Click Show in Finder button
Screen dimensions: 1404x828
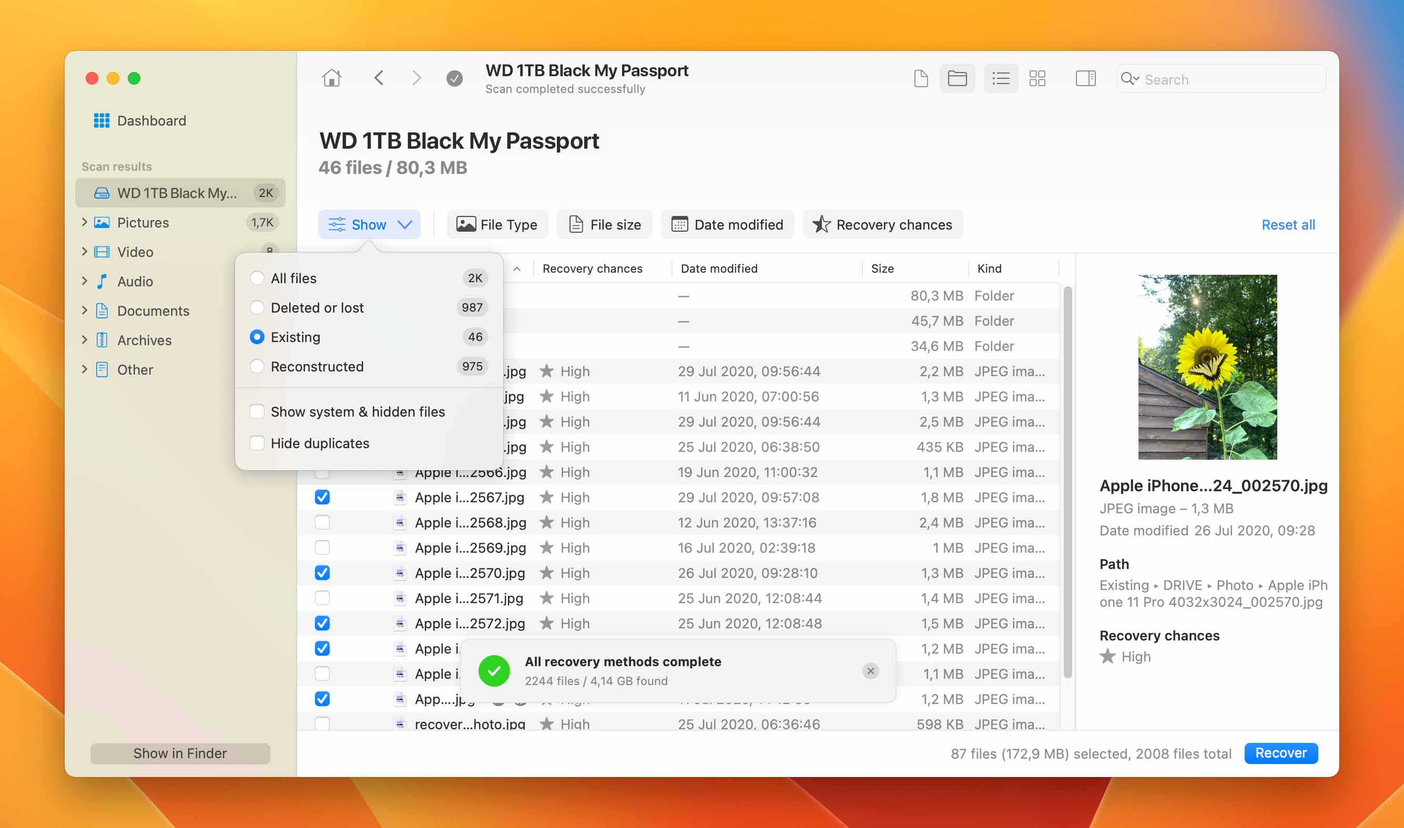(180, 753)
